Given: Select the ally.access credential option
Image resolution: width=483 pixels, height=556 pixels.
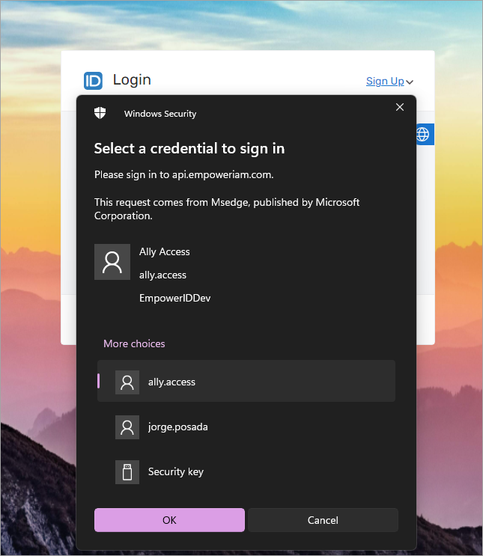Looking at the screenshot, I should pyautogui.click(x=246, y=382).
